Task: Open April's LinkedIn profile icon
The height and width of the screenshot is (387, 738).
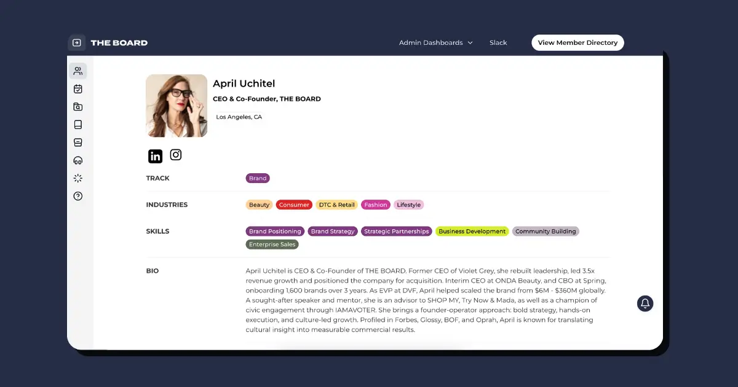Action: 156,156
